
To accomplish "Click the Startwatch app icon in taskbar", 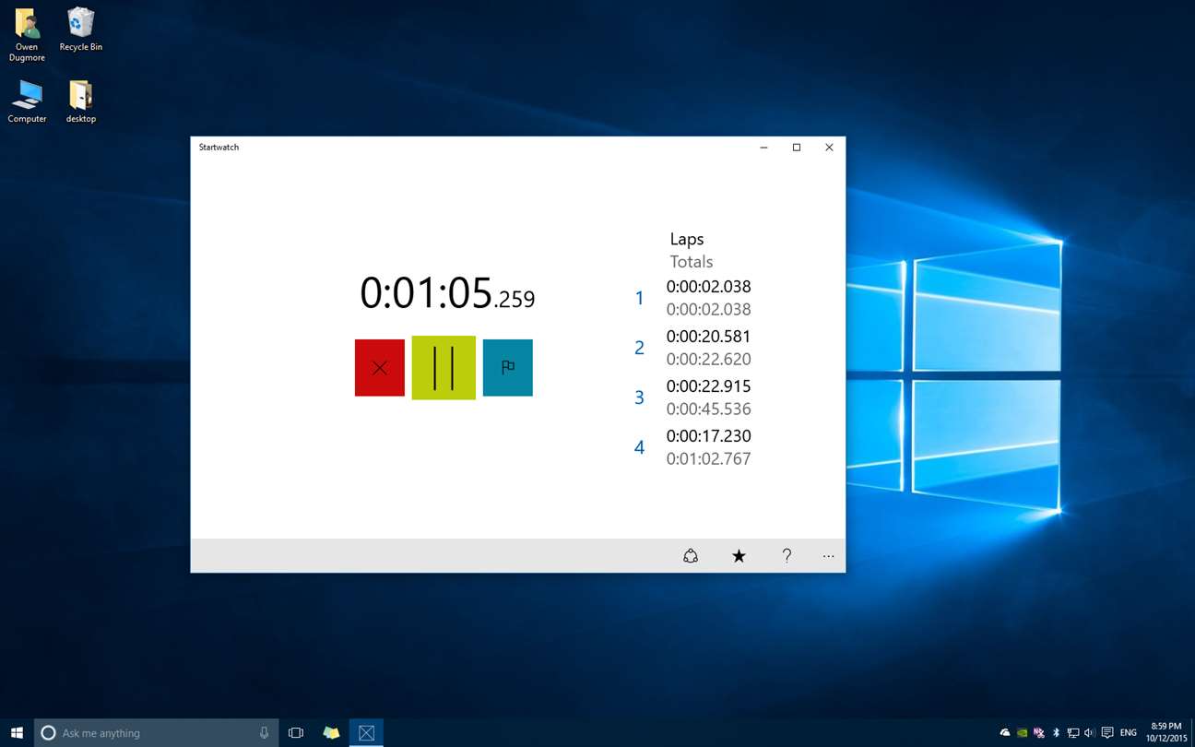I will 366,733.
